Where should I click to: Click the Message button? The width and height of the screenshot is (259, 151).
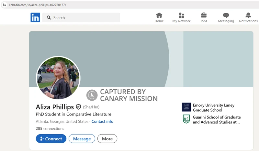click(x=82, y=139)
